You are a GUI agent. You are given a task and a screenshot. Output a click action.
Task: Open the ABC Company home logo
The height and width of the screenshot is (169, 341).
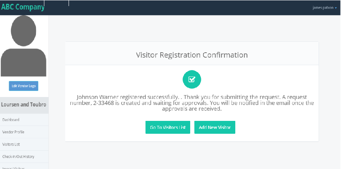pyautogui.click(x=23, y=7)
